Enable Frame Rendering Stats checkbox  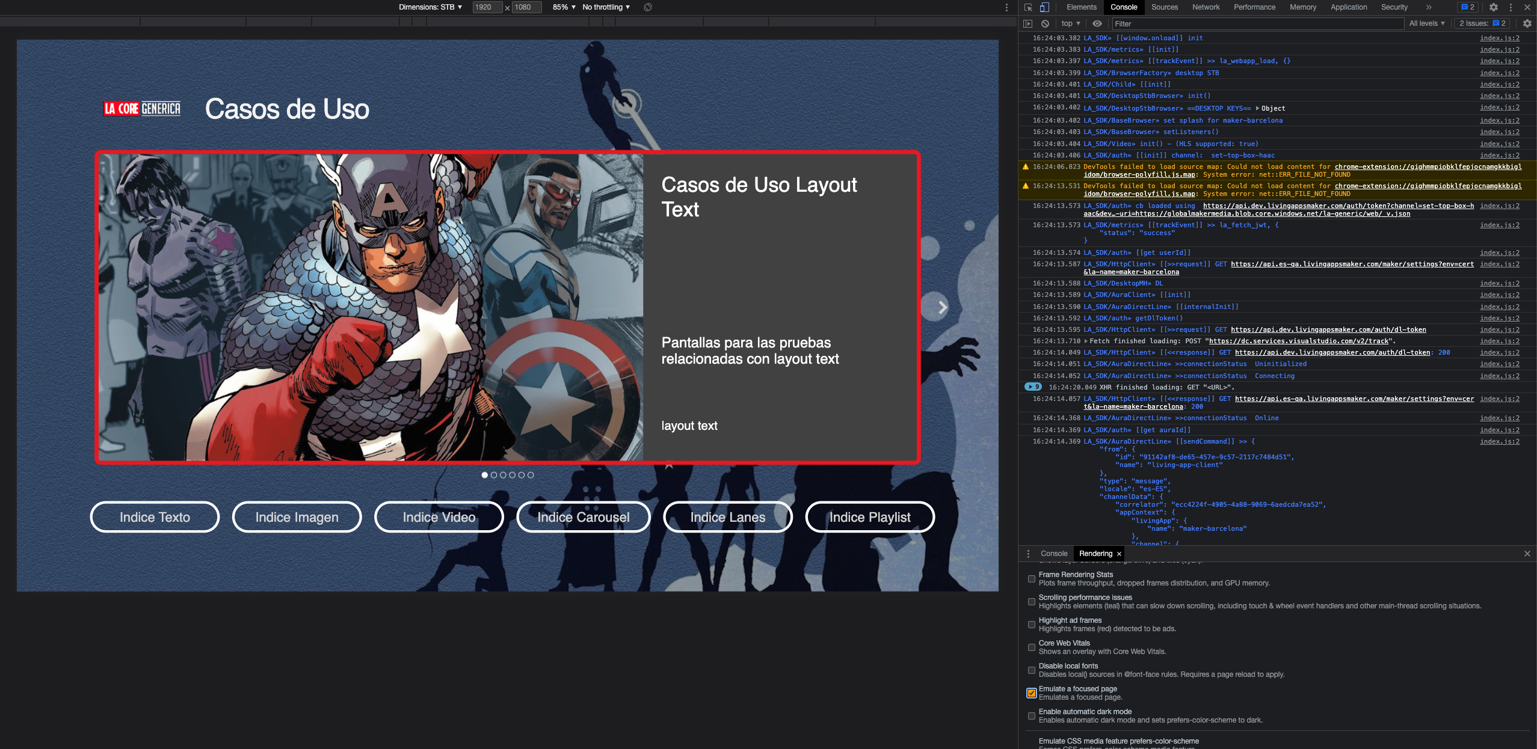coord(1032,579)
